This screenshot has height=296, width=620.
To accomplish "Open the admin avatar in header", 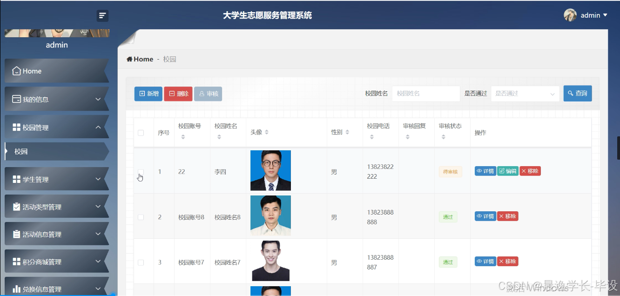I will (x=570, y=15).
